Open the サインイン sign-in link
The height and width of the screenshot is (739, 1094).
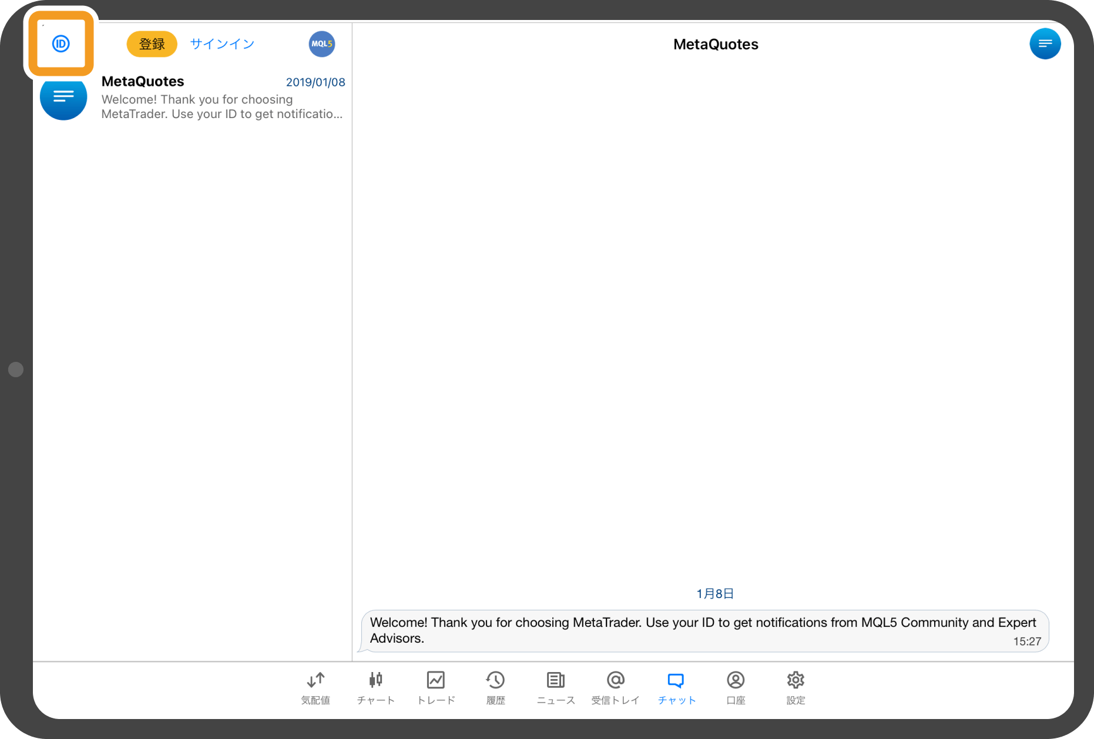tap(222, 44)
